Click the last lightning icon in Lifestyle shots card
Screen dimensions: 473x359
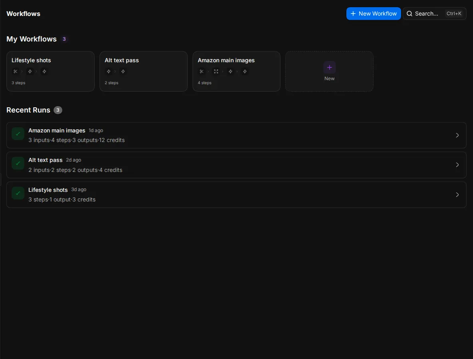[x=44, y=71]
